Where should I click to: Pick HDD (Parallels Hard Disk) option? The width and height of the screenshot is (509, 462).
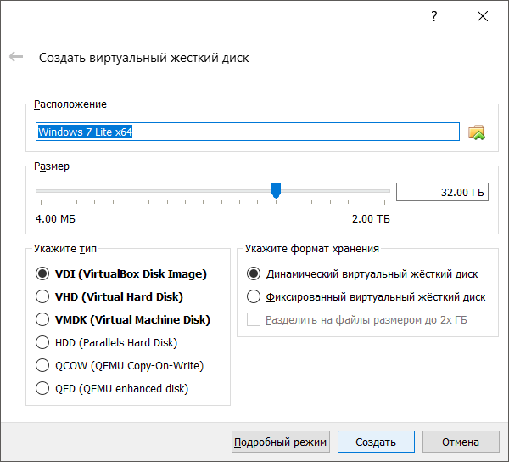(x=42, y=343)
